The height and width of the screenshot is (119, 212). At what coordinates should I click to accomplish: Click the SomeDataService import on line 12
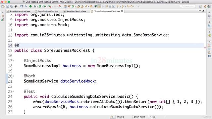click(x=92, y=35)
